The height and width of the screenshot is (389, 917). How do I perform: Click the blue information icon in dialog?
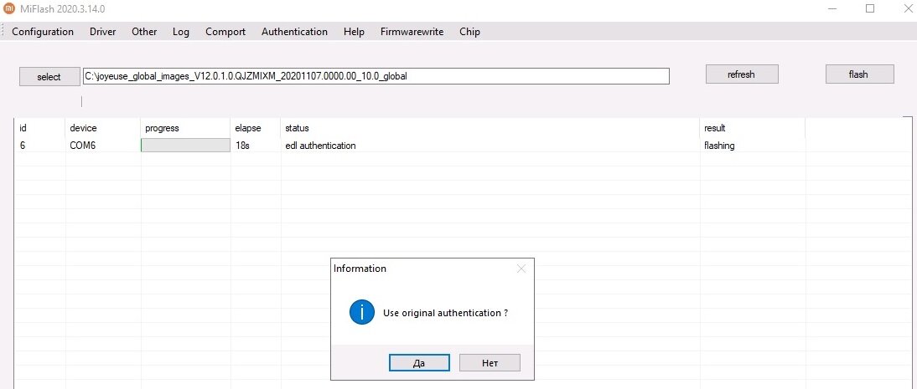coord(361,313)
